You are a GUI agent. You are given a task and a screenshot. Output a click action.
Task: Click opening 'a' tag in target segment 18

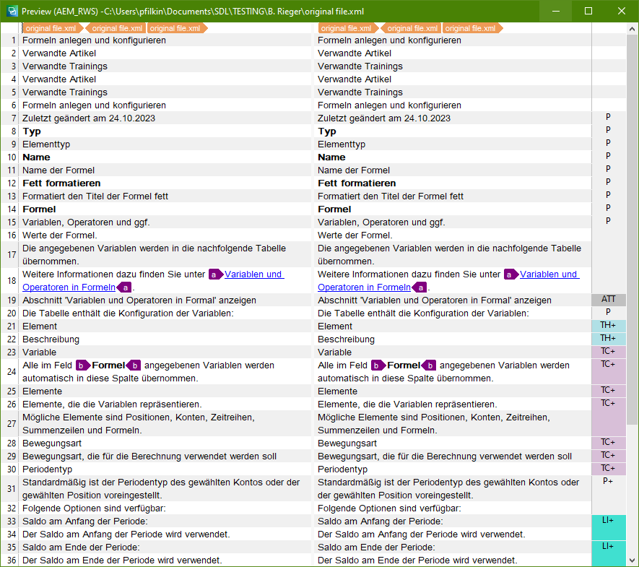click(511, 274)
